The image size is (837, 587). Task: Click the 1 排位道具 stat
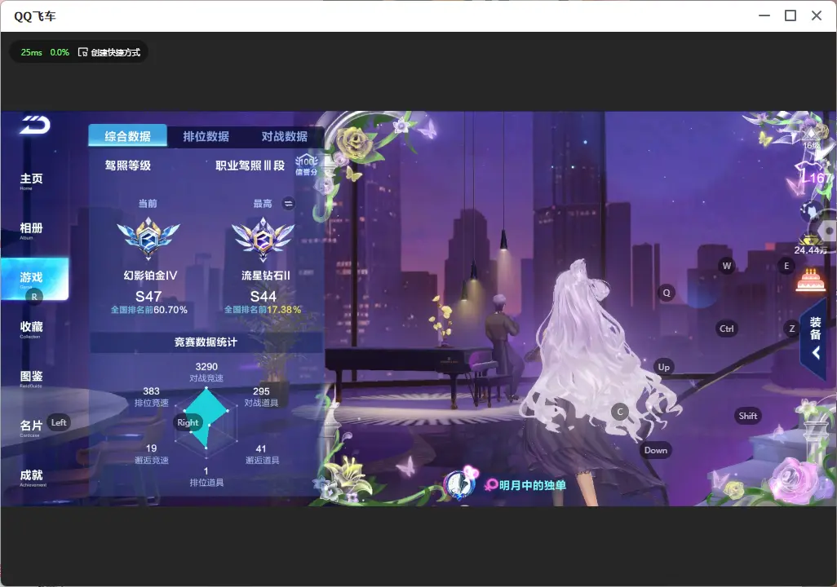click(206, 477)
